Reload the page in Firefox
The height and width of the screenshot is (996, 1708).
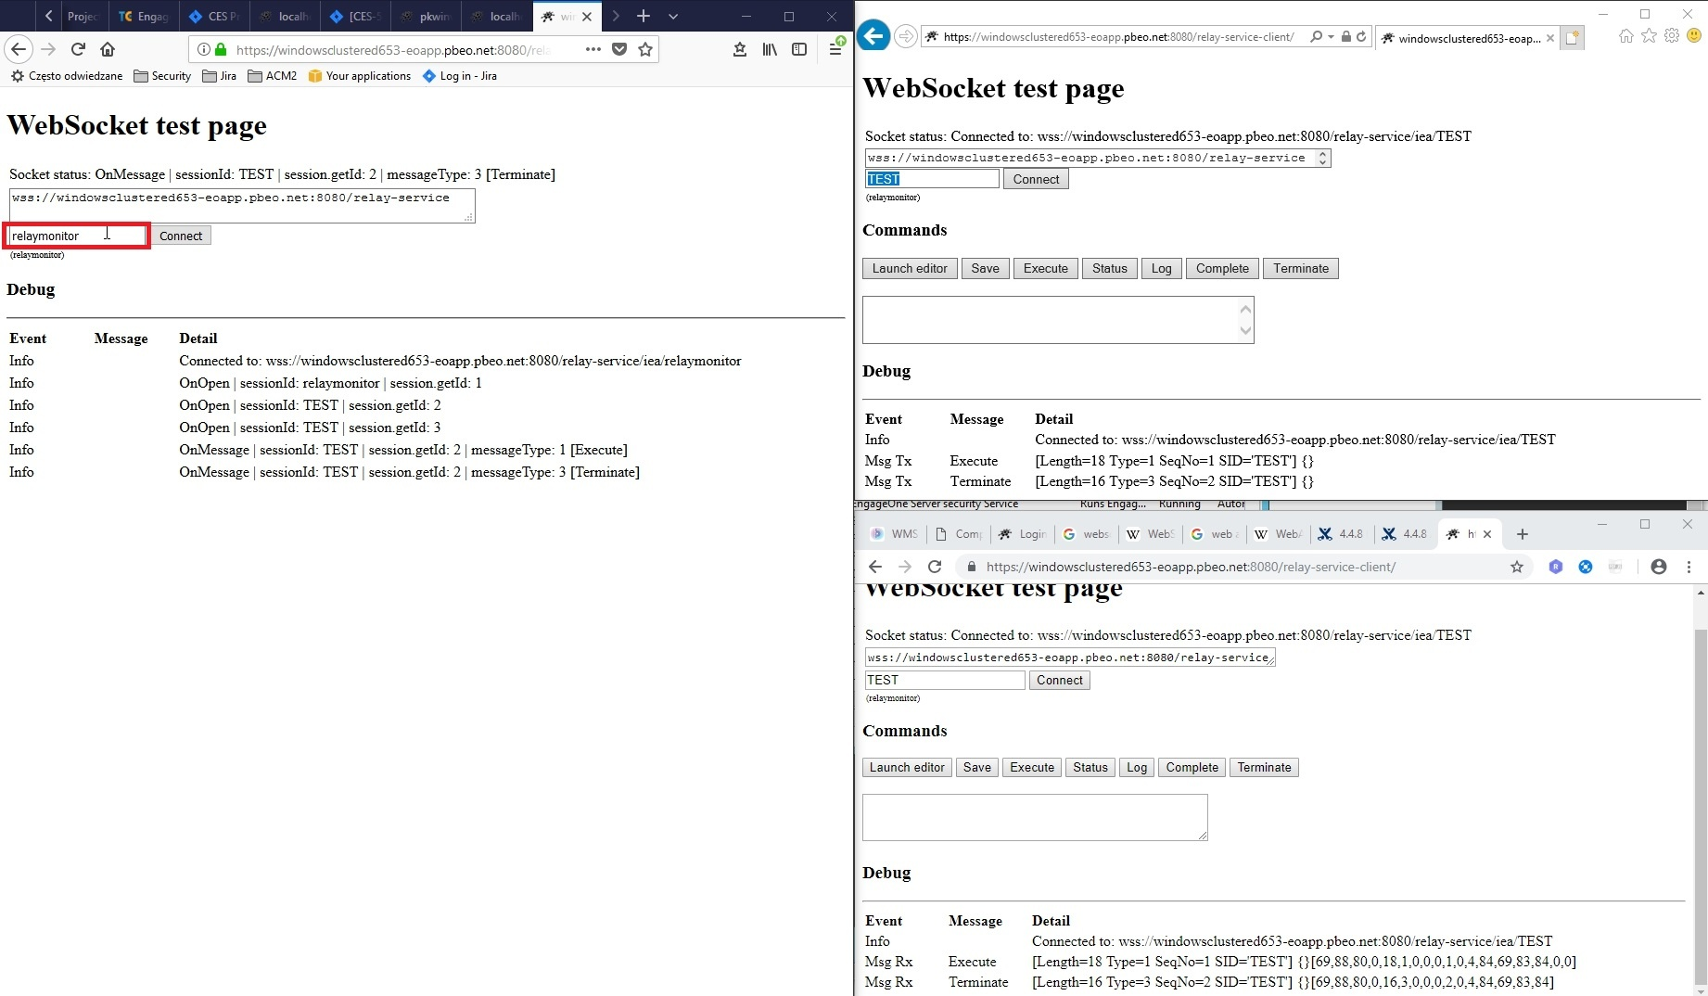click(x=78, y=50)
